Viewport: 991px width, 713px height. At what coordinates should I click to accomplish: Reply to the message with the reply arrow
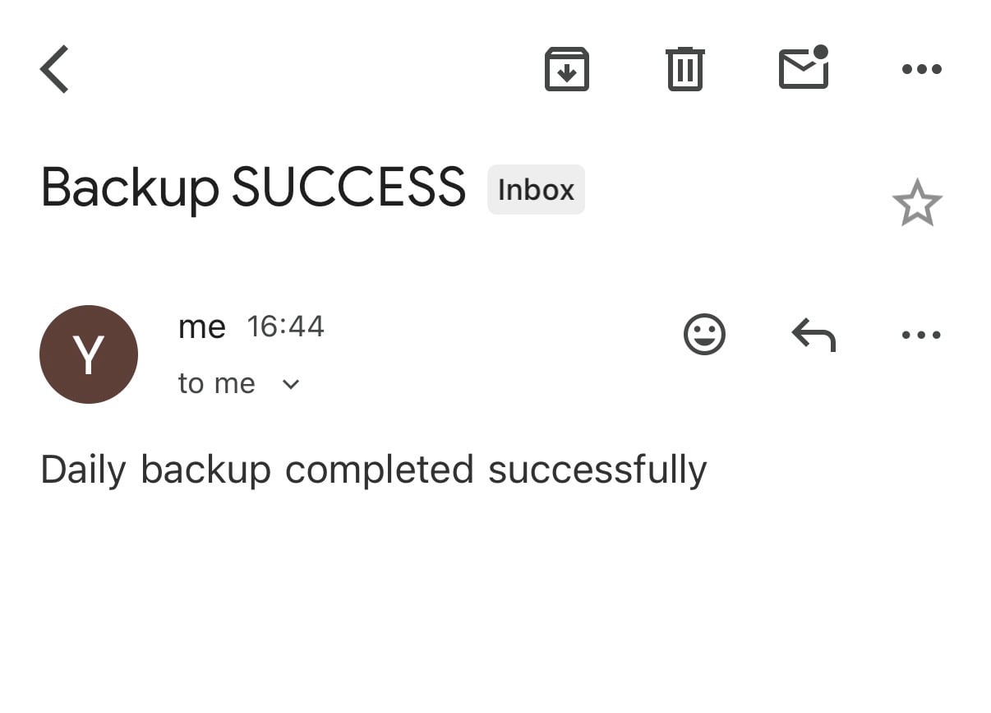(x=813, y=334)
